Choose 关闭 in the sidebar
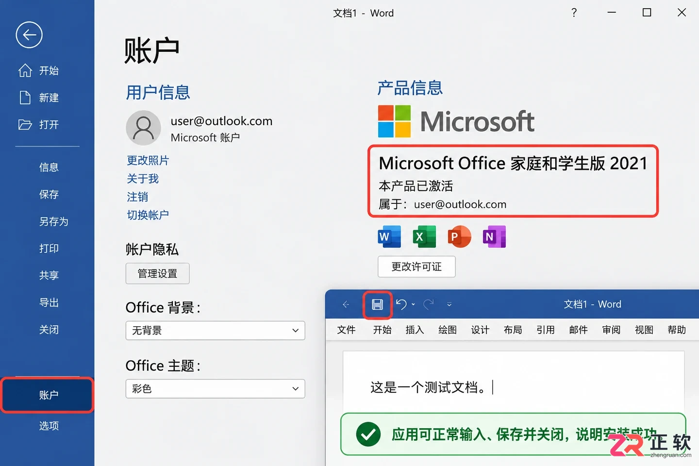Screen dimensions: 699x466 coord(49,330)
